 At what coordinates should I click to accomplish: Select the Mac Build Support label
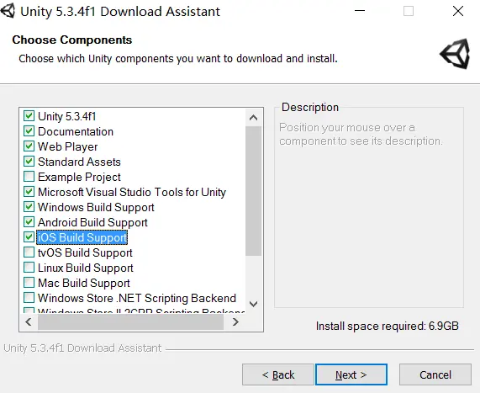84,283
